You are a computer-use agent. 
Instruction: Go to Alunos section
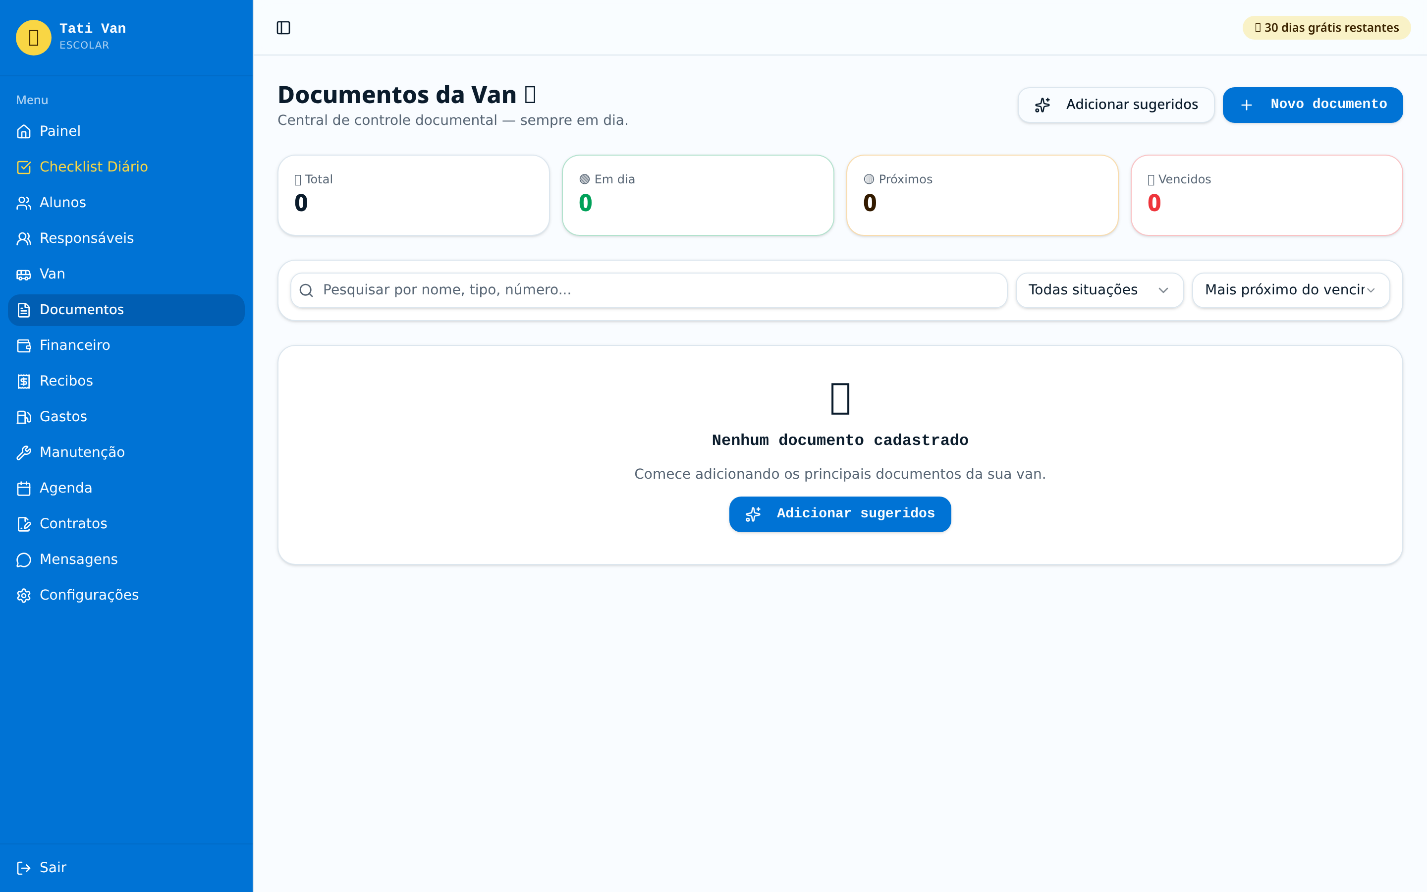126,202
